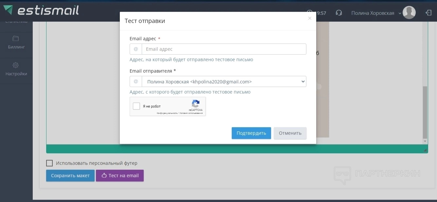Click the Тест на email button
The image size is (437, 202).
[120, 176]
